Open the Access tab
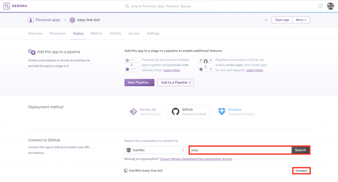Screen dimensions: 338x182 coord(134,33)
